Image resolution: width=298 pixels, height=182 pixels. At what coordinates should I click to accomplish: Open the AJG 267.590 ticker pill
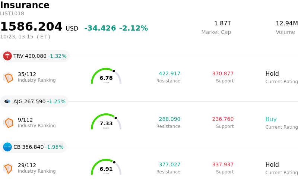[34, 101]
